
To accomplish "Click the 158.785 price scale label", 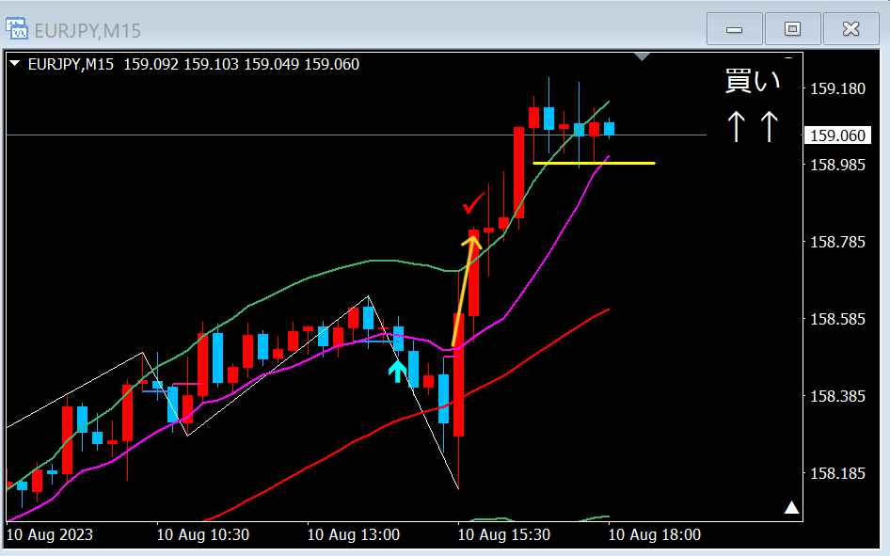I will tap(837, 242).
